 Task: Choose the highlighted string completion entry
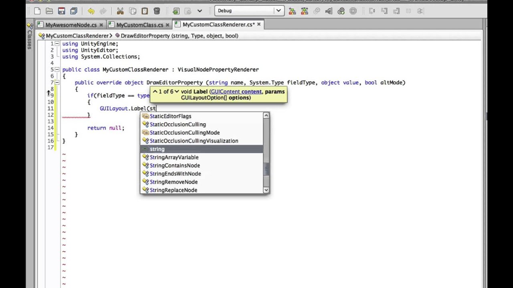coord(202,149)
